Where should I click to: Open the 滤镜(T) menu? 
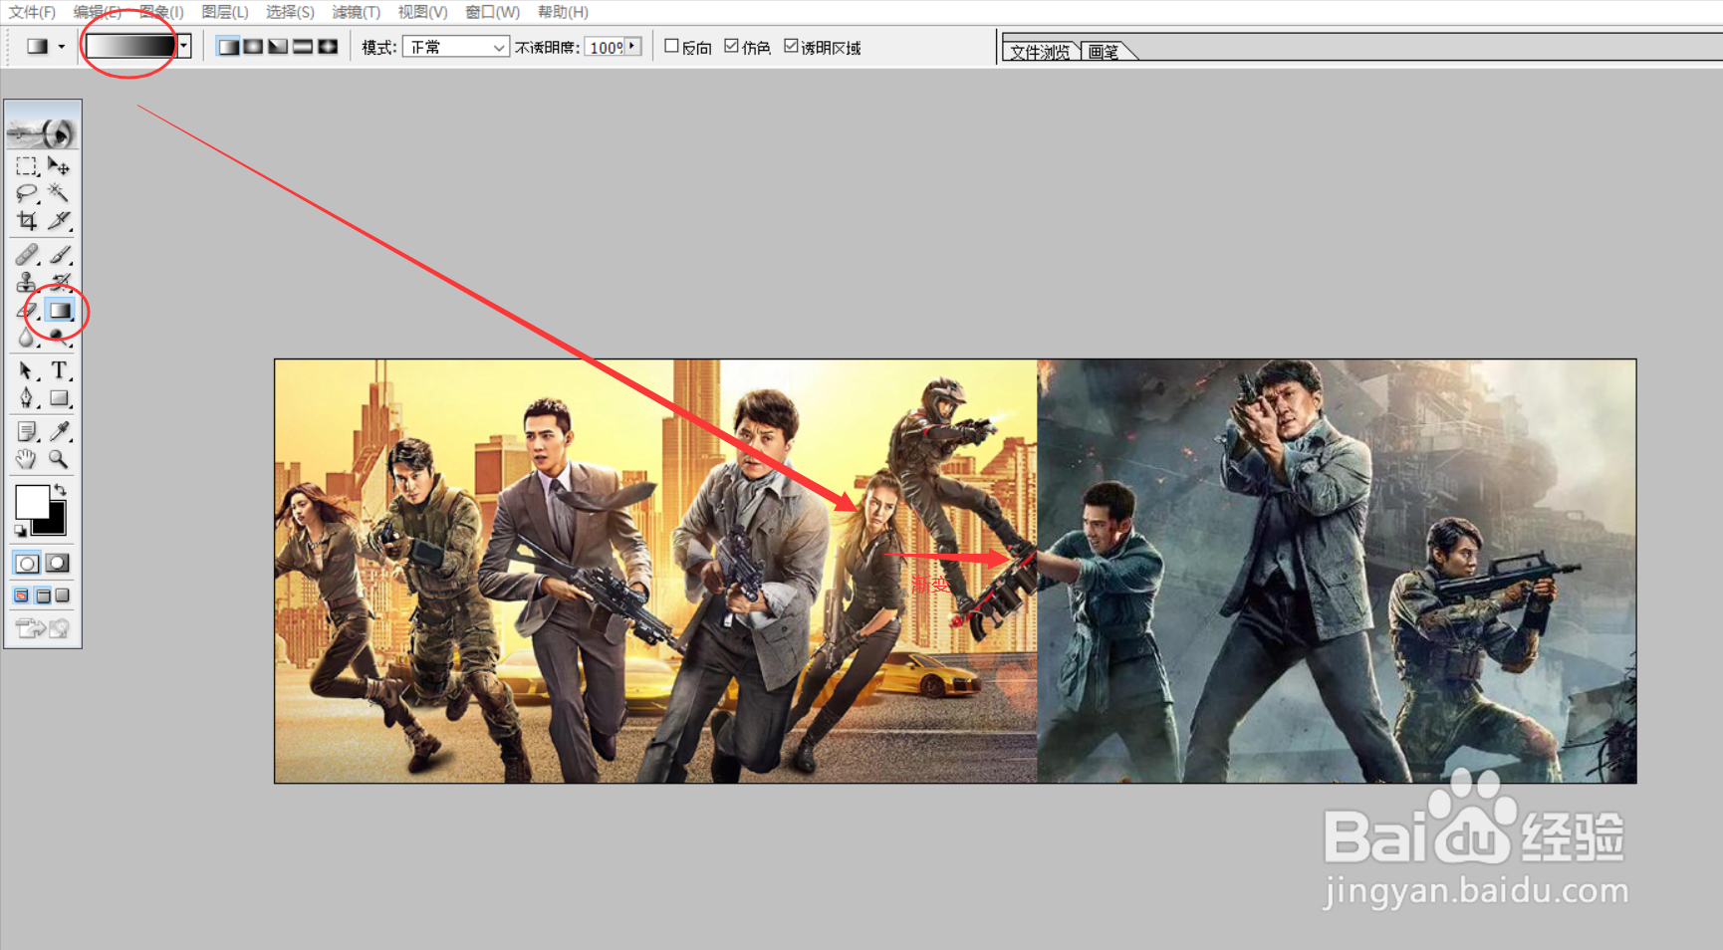pyautogui.click(x=356, y=12)
